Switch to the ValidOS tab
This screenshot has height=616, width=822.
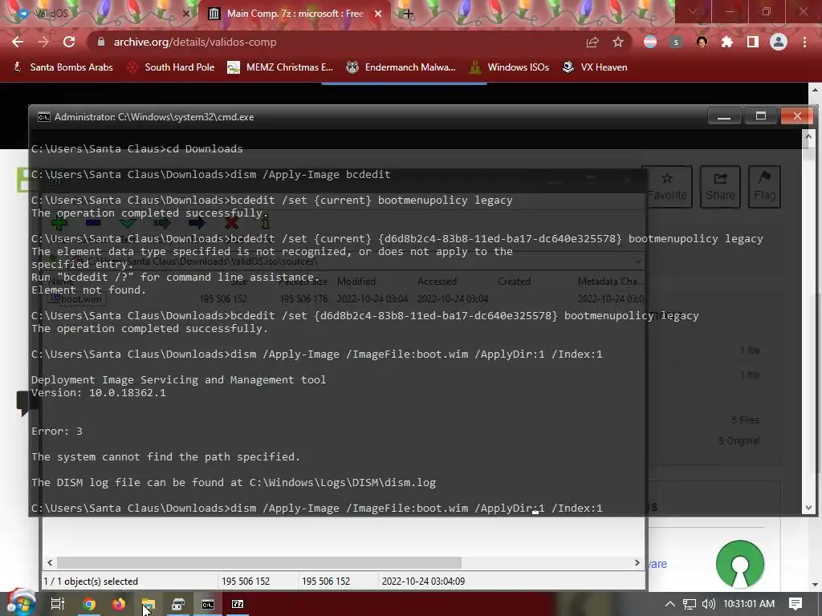point(100,13)
